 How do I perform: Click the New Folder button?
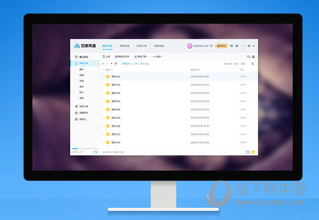coord(122,57)
